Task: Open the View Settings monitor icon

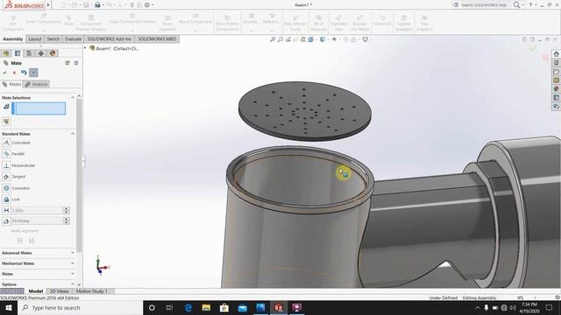Action: coord(365,39)
